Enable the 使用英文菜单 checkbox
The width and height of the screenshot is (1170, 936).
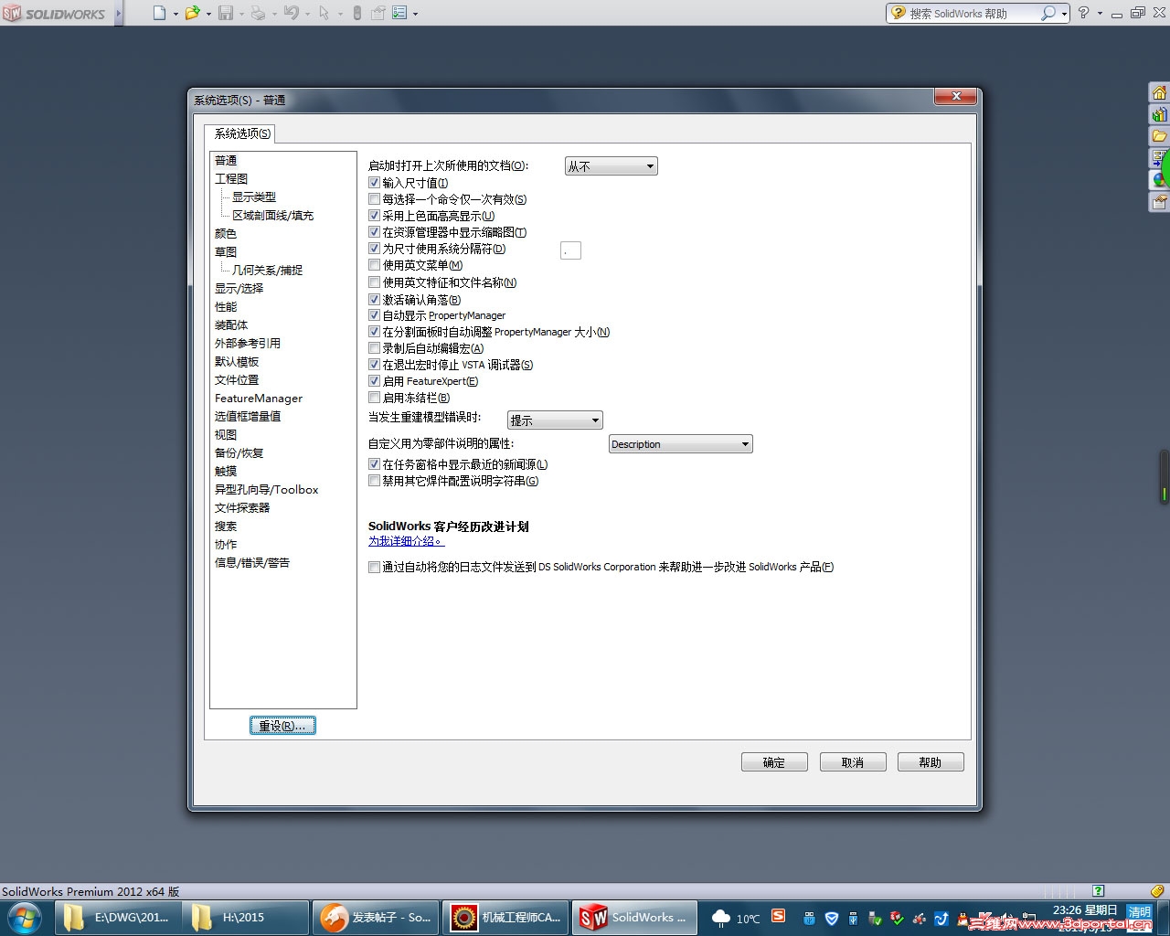tap(374, 265)
